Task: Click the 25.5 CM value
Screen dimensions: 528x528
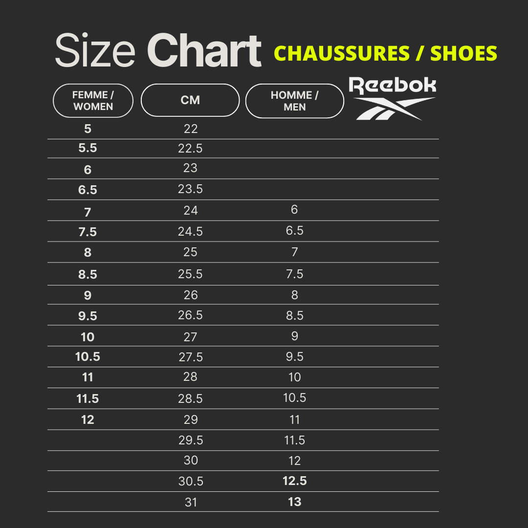Action: pyautogui.click(x=190, y=274)
